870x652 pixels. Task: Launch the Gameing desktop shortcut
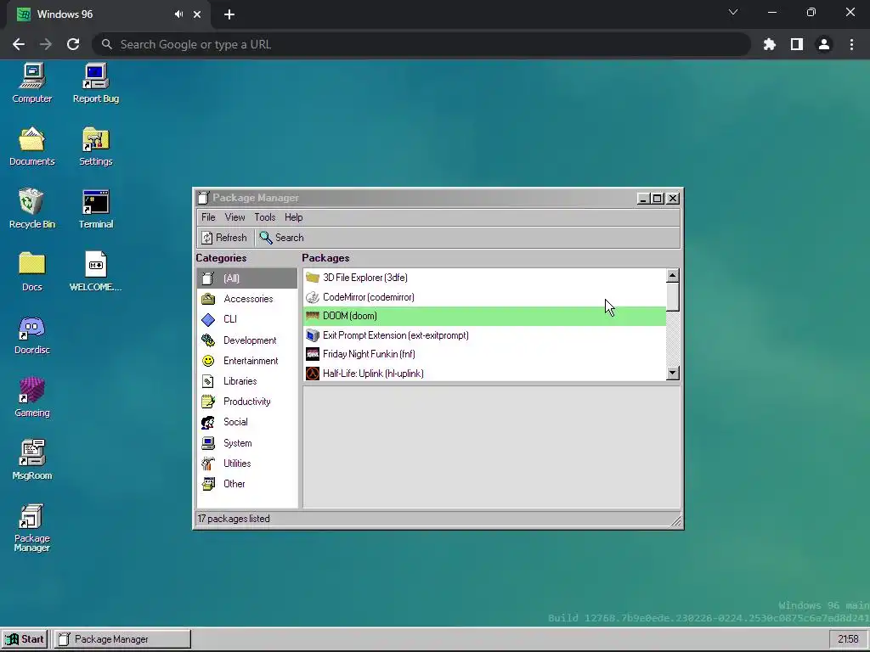coord(31,397)
